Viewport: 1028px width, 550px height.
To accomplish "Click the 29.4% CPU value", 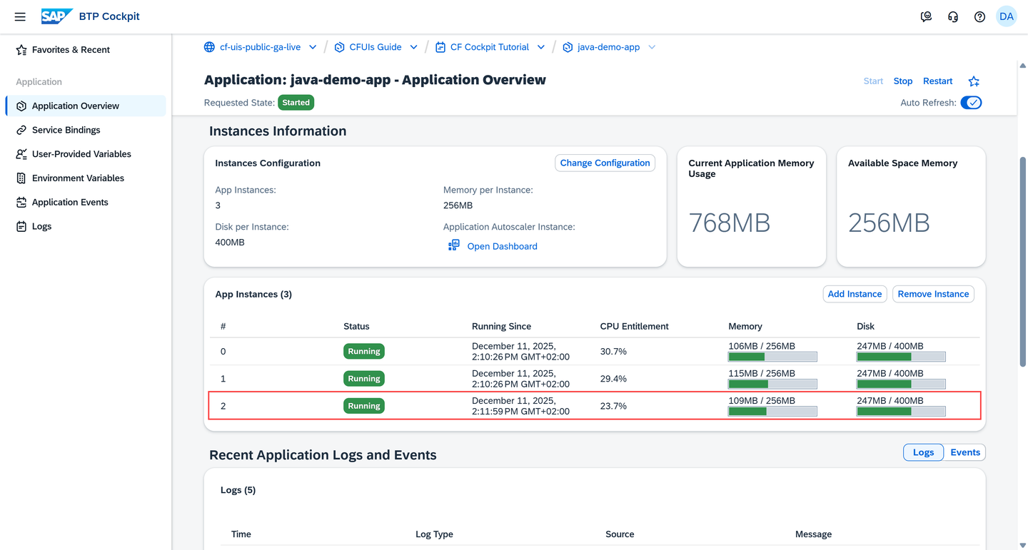I will 613,378.
